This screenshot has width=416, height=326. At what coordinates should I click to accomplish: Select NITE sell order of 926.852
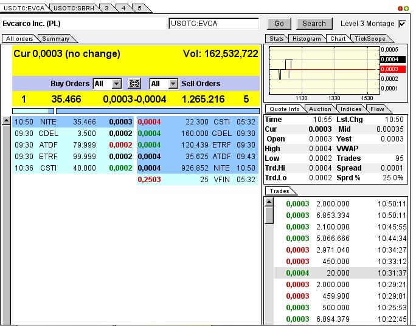(x=198, y=168)
